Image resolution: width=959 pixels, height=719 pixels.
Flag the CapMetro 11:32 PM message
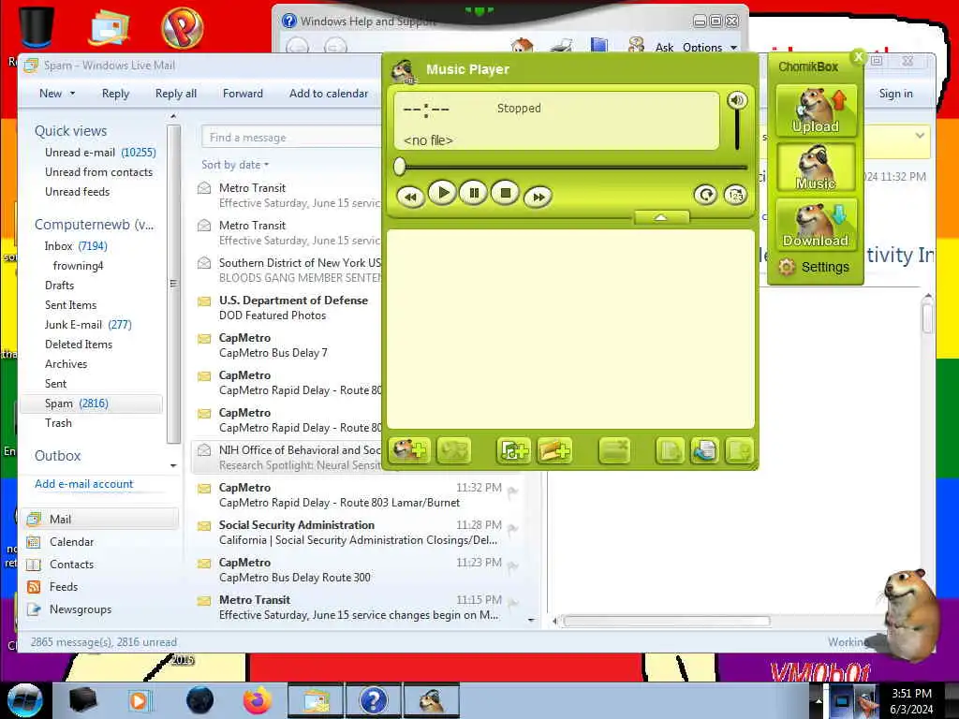(x=512, y=490)
